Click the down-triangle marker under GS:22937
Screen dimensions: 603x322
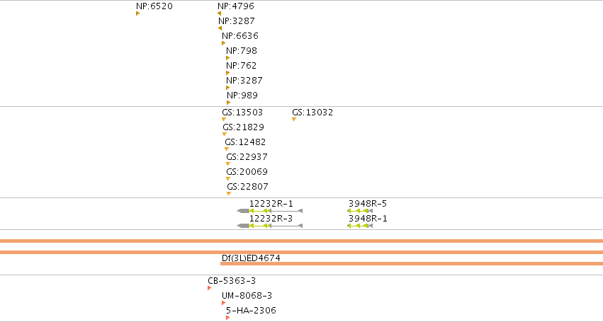coord(228,164)
